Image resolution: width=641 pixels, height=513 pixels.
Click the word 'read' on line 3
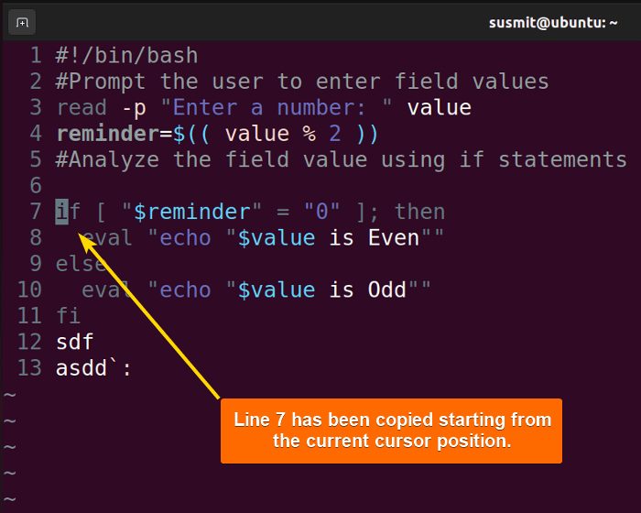pos(81,107)
